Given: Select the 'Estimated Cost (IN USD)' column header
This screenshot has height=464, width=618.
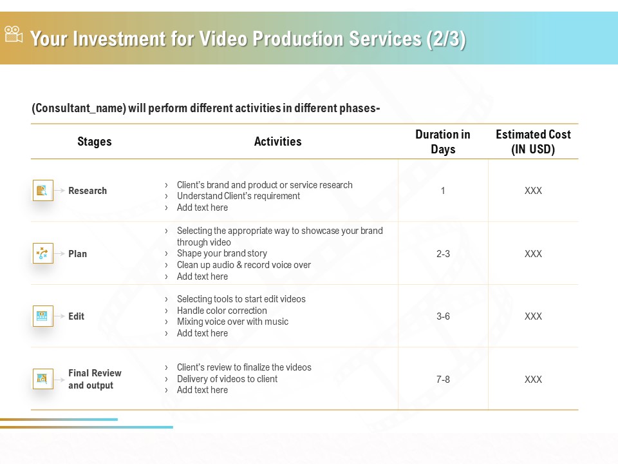Looking at the screenshot, I should [533, 142].
